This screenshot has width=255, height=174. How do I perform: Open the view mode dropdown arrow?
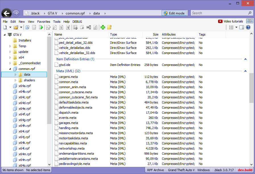(x=236, y=28)
